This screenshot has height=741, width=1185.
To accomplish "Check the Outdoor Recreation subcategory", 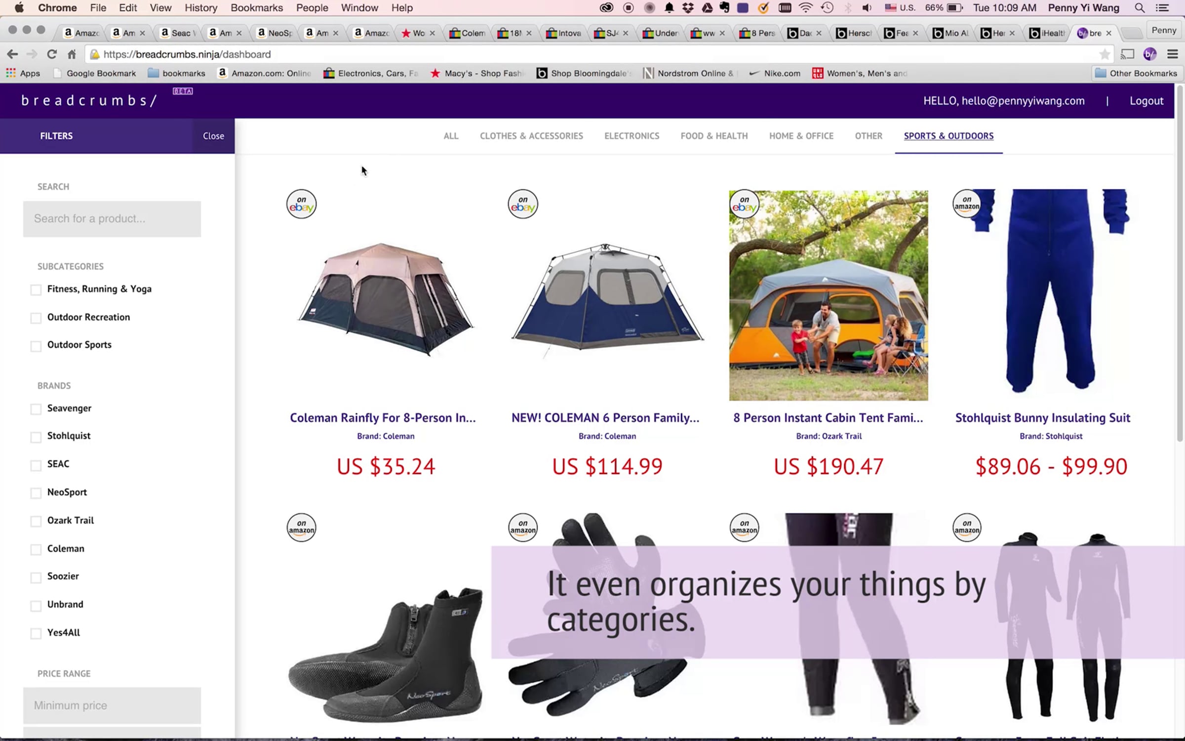I will point(36,318).
